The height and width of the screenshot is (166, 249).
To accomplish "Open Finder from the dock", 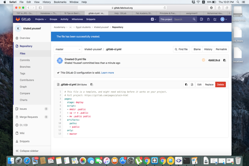I will pyautogui.click(x=11, y=161).
